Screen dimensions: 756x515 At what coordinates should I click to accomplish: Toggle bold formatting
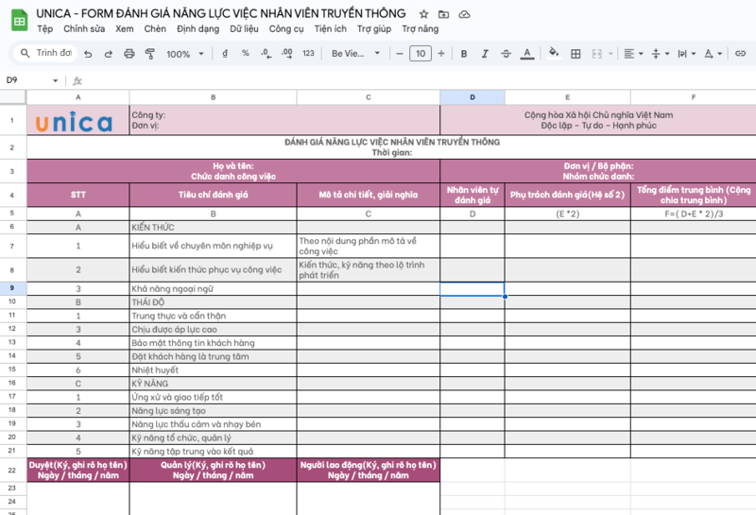pos(464,54)
